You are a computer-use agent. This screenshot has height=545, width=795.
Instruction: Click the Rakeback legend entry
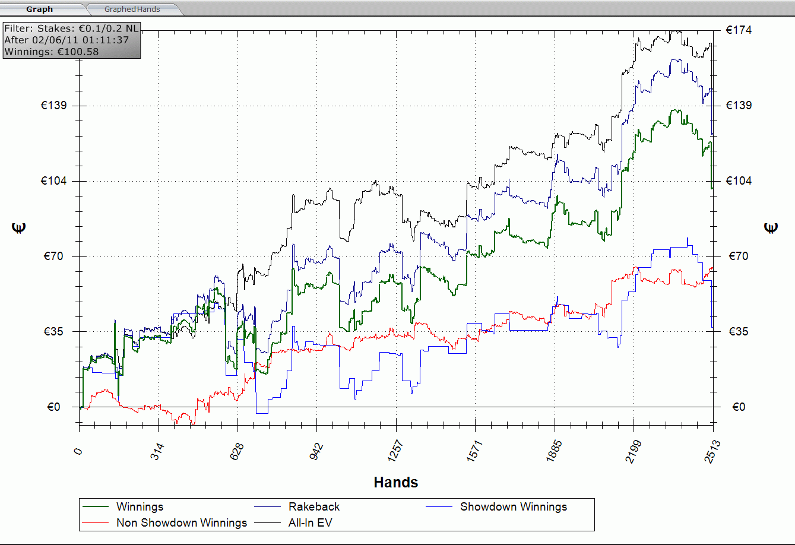tap(314, 506)
